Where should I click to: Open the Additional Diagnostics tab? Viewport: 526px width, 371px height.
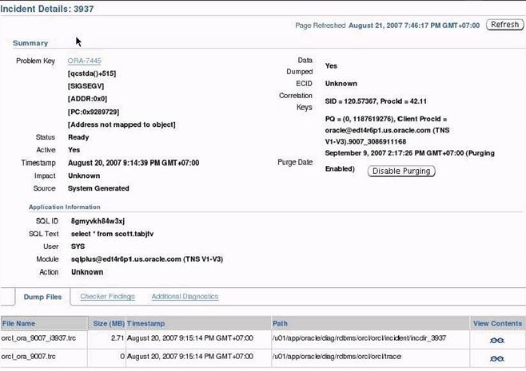point(185,297)
